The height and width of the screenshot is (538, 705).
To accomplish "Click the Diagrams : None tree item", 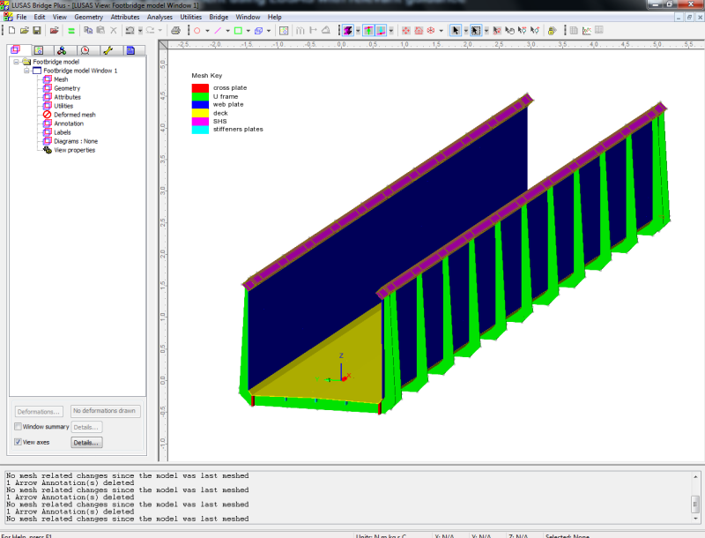I will tap(76, 141).
